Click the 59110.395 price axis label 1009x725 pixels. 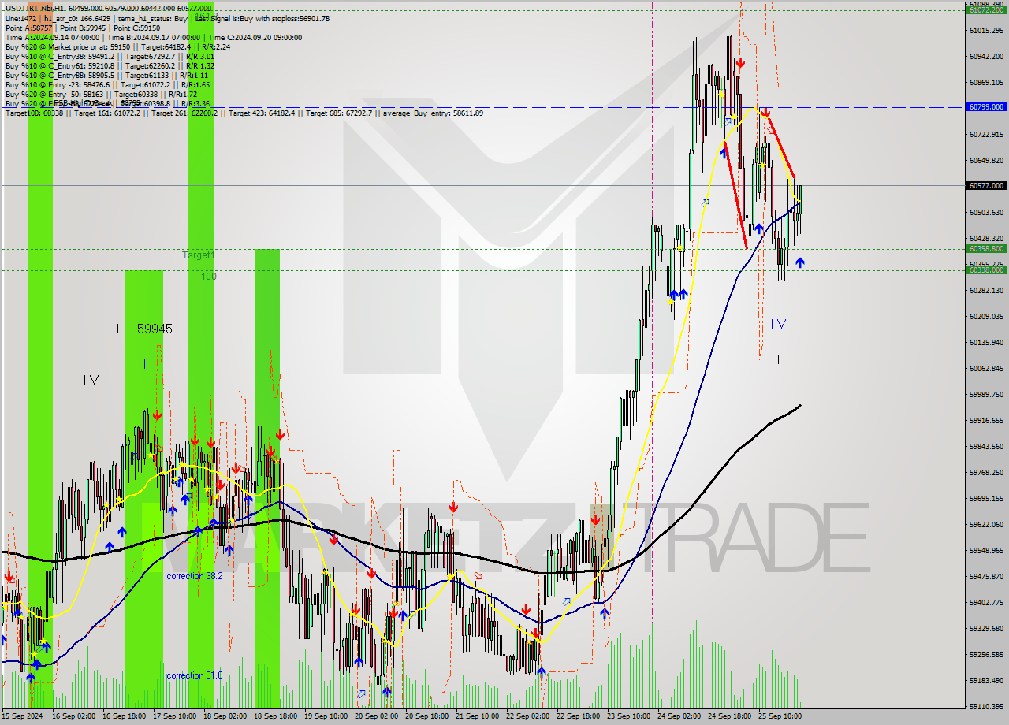pos(987,707)
